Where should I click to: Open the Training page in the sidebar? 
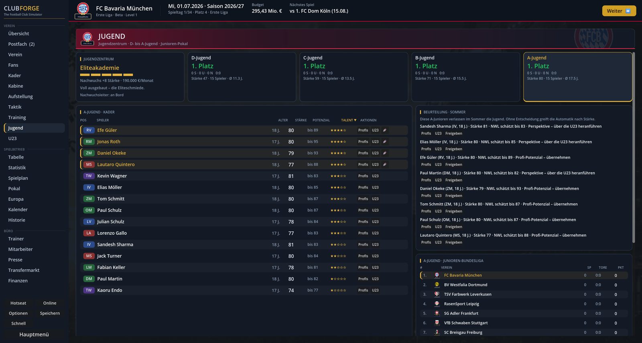coord(35,117)
